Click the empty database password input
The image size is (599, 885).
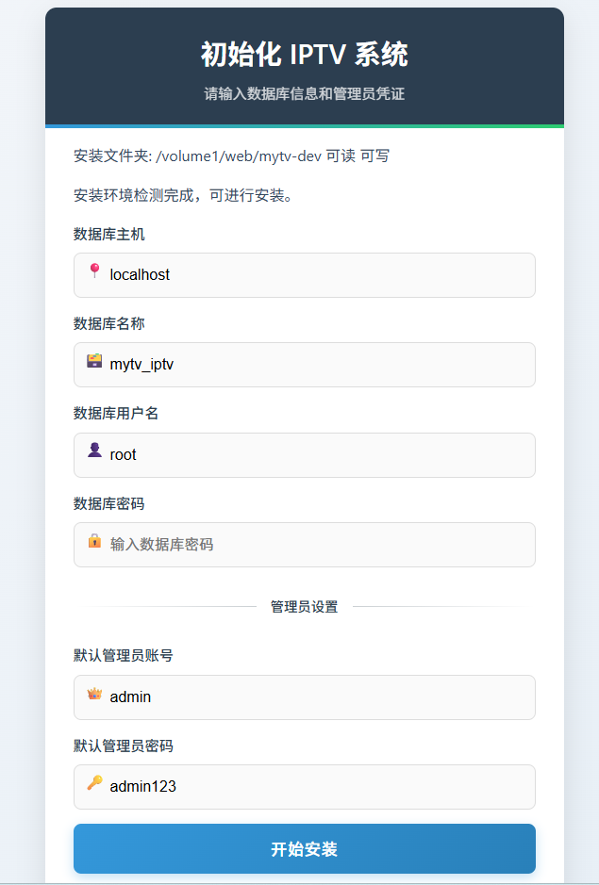tap(305, 545)
